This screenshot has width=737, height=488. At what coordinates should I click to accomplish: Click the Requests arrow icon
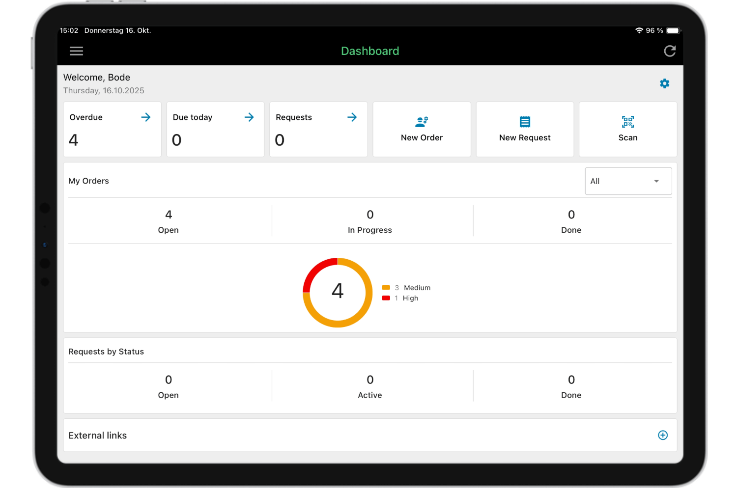tap(352, 117)
